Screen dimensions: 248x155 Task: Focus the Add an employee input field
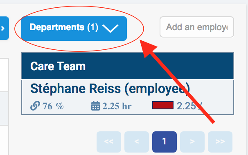(x=197, y=27)
